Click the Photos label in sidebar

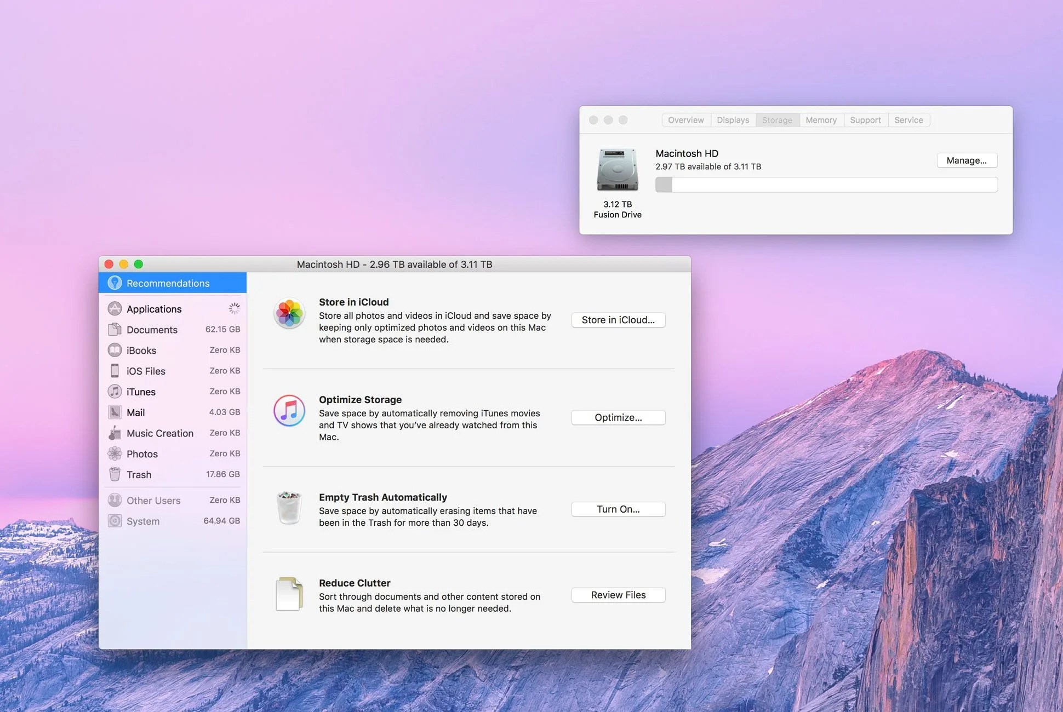coord(142,454)
